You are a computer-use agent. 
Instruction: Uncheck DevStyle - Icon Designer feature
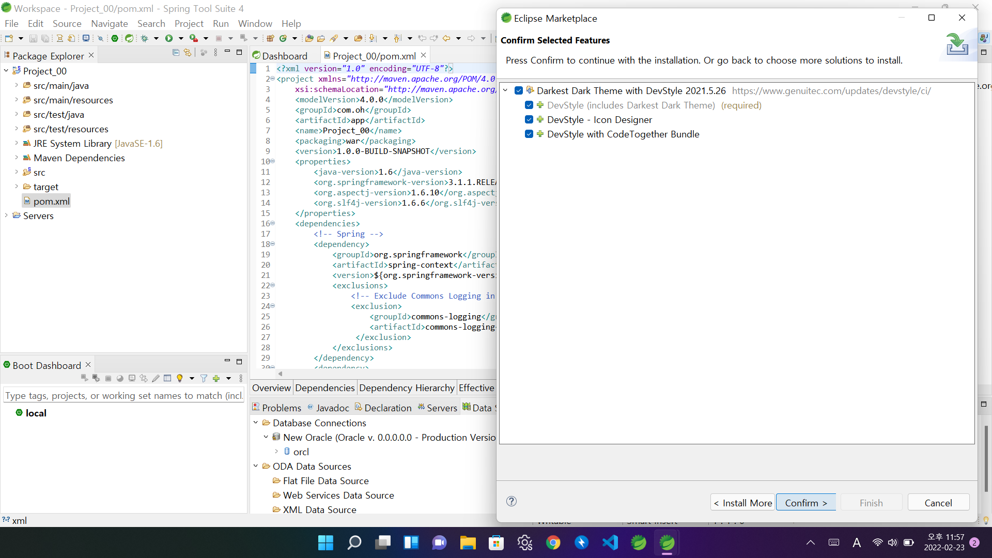pyautogui.click(x=529, y=120)
